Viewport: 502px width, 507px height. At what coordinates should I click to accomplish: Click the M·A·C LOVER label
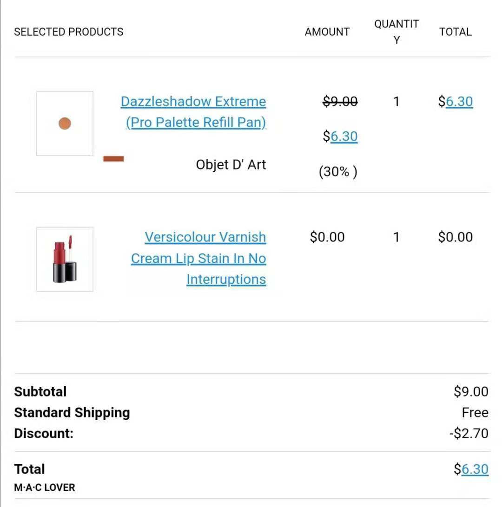pyautogui.click(x=45, y=487)
